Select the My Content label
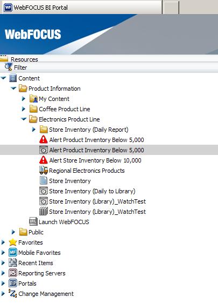The height and width of the screenshot is (304, 218). pyautogui.click(x=54, y=99)
